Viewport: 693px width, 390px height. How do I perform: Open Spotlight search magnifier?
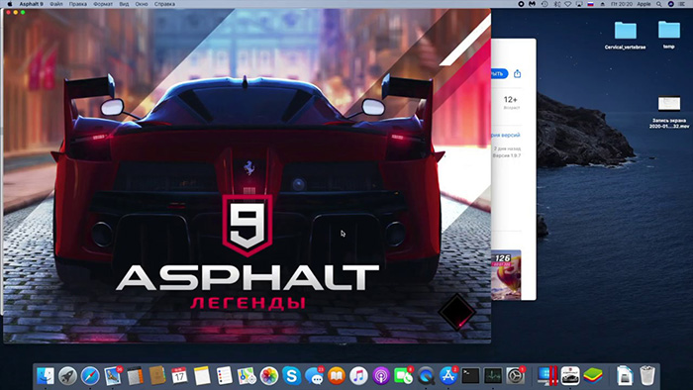(659, 4)
